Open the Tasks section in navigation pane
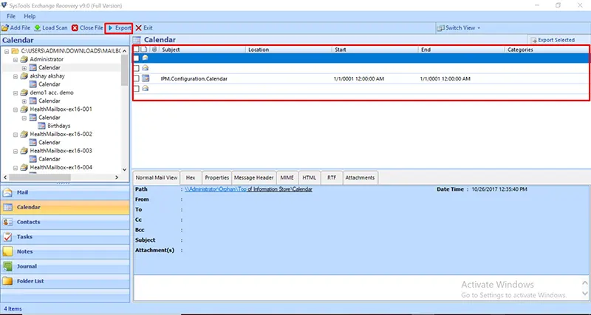The width and height of the screenshot is (591, 315). click(x=65, y=237)
